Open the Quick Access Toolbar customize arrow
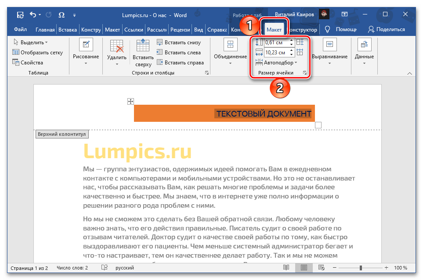423x280 pixels. pyautogui.click(x=74, y=15)
